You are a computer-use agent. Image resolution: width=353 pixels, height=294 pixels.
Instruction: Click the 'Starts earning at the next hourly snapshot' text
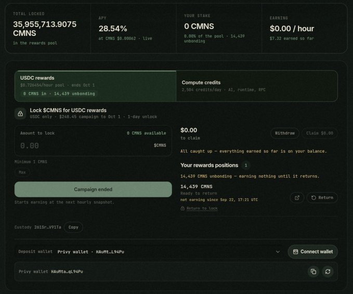(64, 202)
